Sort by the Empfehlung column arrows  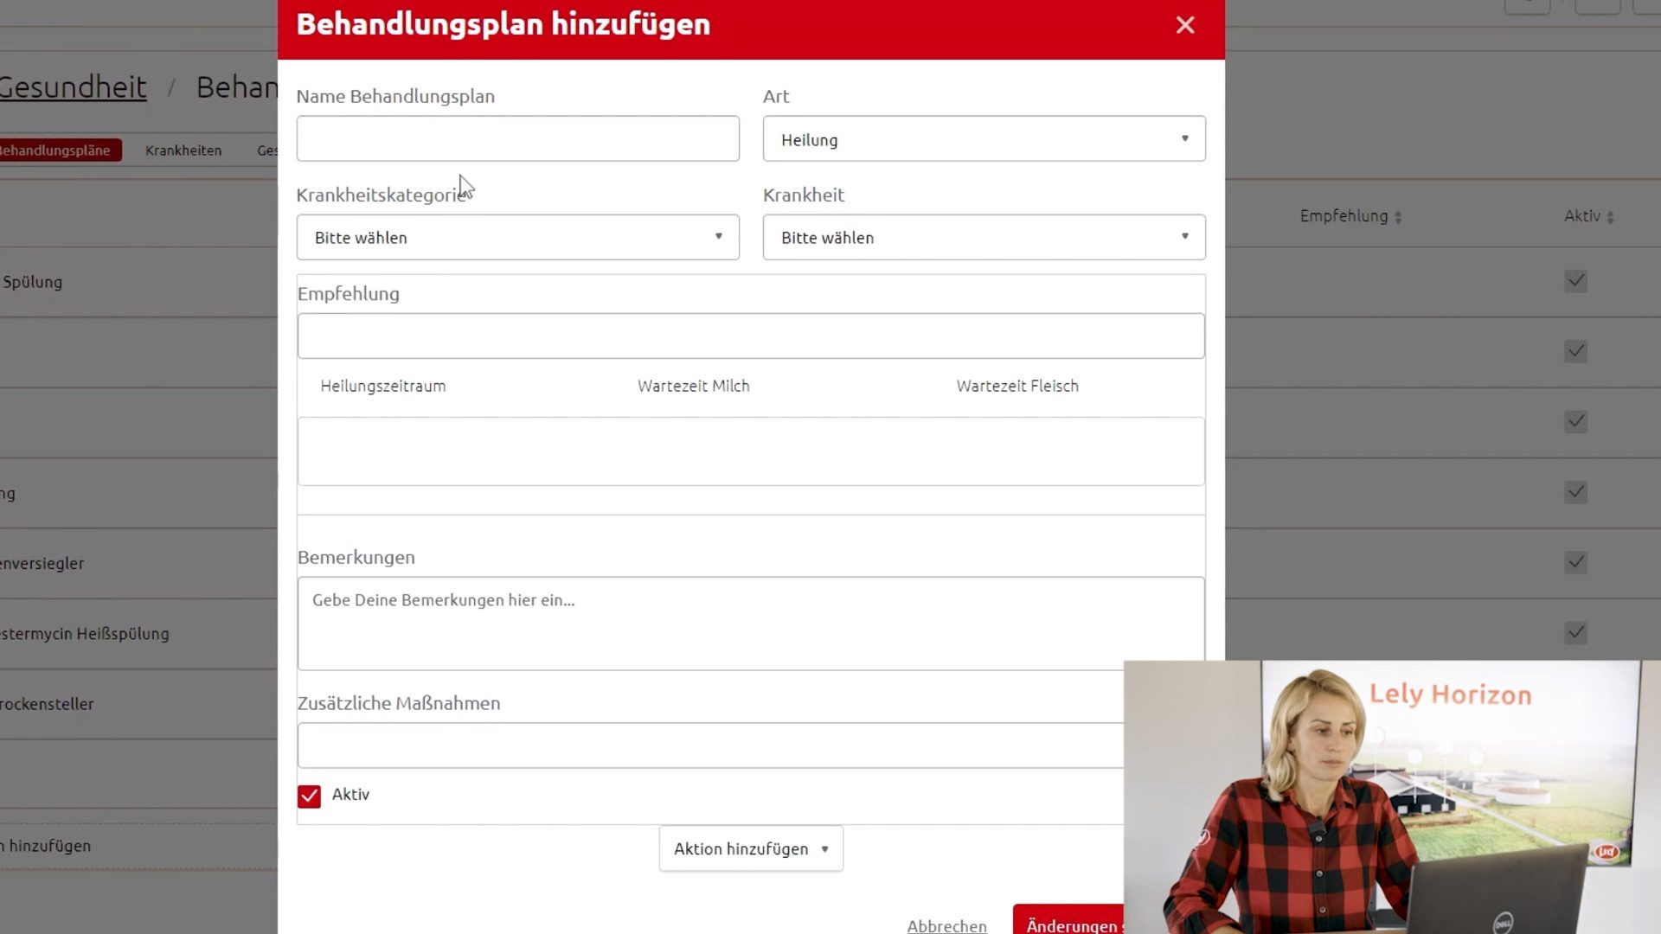pyautogui.click(x=1398, y=217)
